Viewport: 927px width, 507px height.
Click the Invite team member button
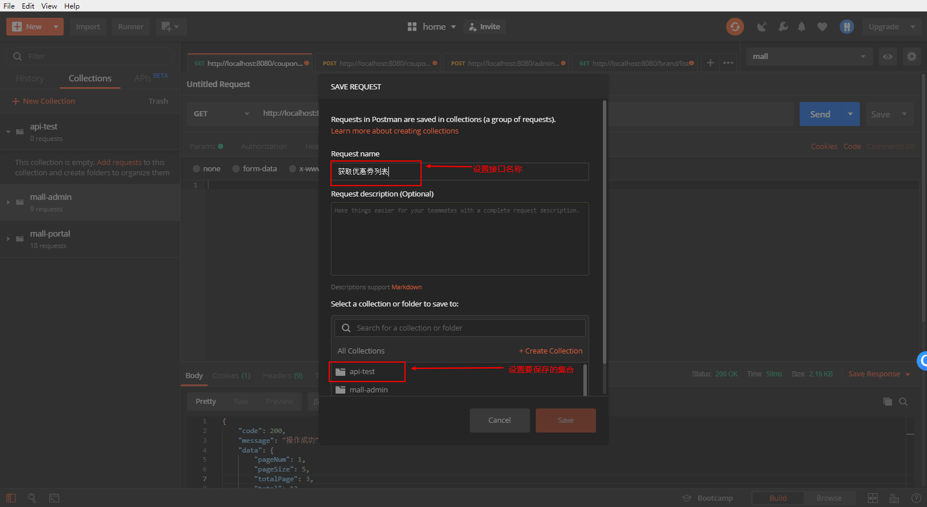pos(485,26)
